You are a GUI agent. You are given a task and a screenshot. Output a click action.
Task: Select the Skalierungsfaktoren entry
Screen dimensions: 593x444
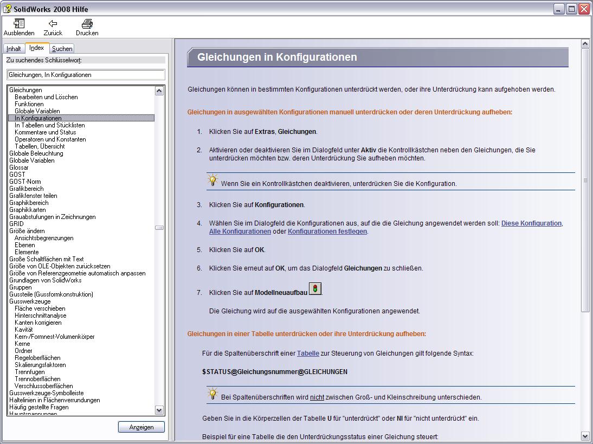[x=40, y=365]
